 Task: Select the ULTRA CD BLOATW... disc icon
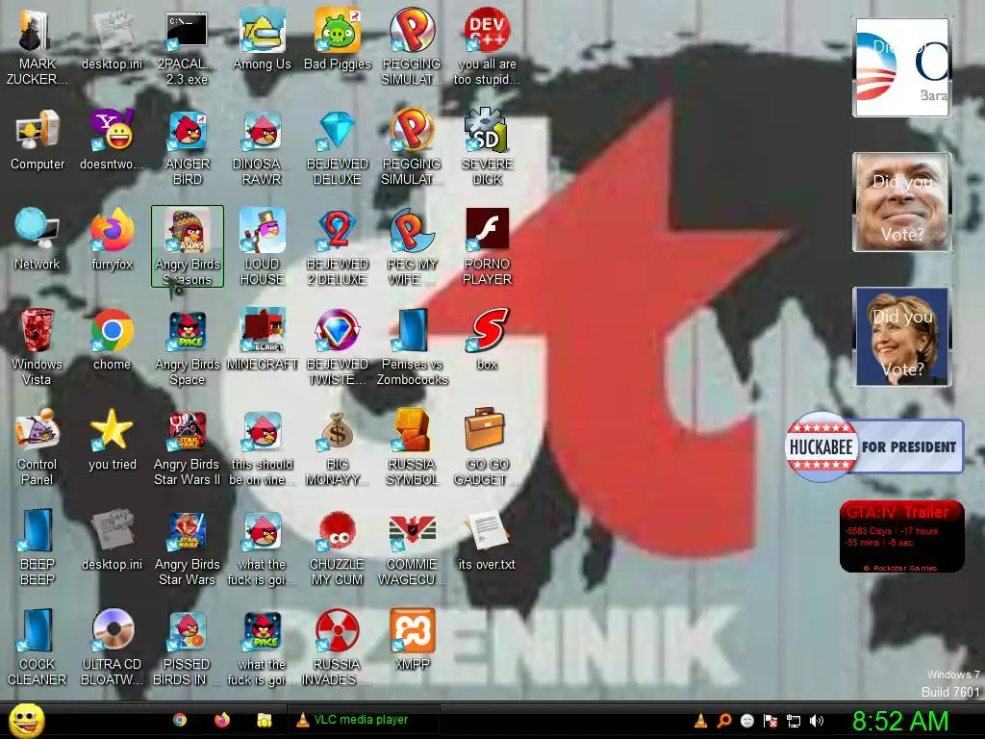pyautogui.click(x=112, y=648)
